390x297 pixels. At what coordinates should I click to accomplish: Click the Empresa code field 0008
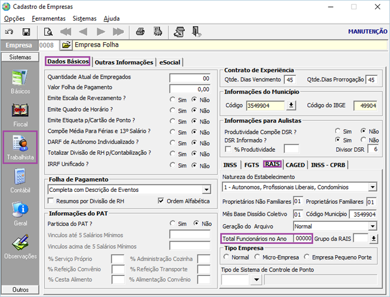(49, 45)
